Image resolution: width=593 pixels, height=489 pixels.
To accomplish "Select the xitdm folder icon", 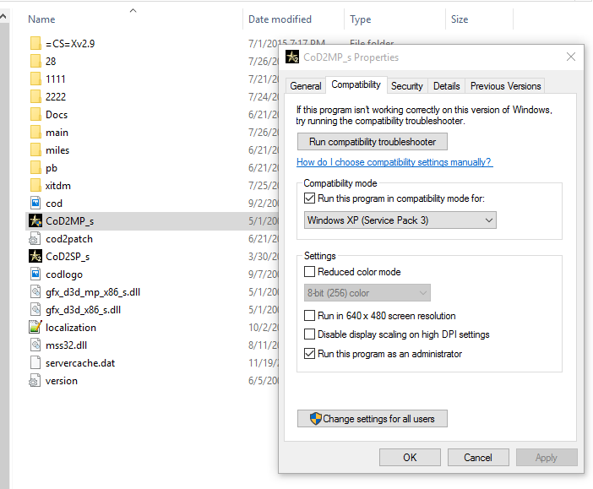I will (x=35, y=186).
